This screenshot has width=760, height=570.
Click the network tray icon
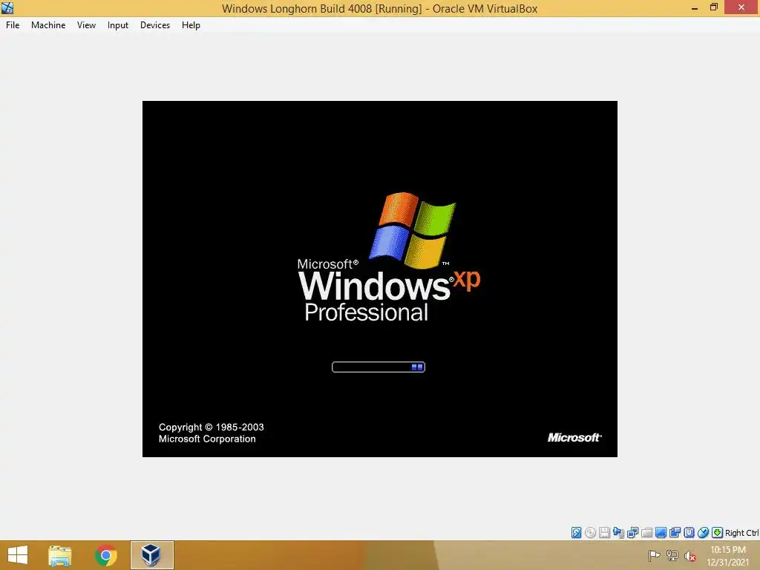[672, 555]
